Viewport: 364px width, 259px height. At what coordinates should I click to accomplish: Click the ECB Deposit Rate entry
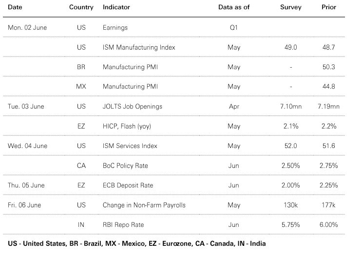pos(128,185)
